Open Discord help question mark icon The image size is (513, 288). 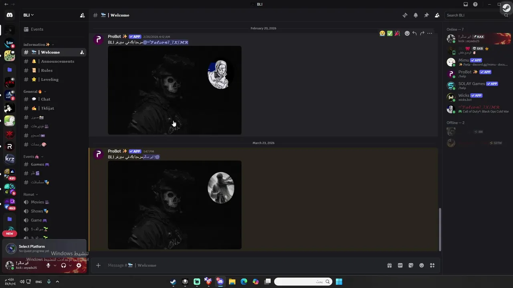[475, 4]
